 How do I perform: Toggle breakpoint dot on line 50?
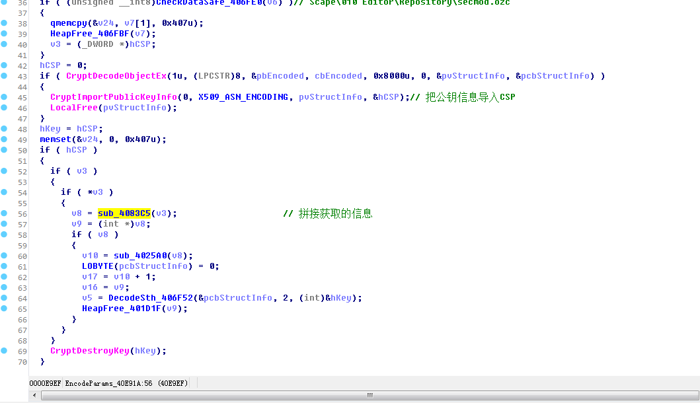4,150
